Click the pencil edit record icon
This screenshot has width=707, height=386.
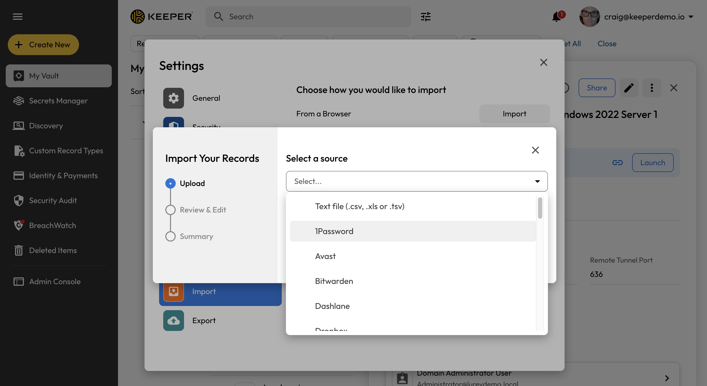[x=629, y=88]
